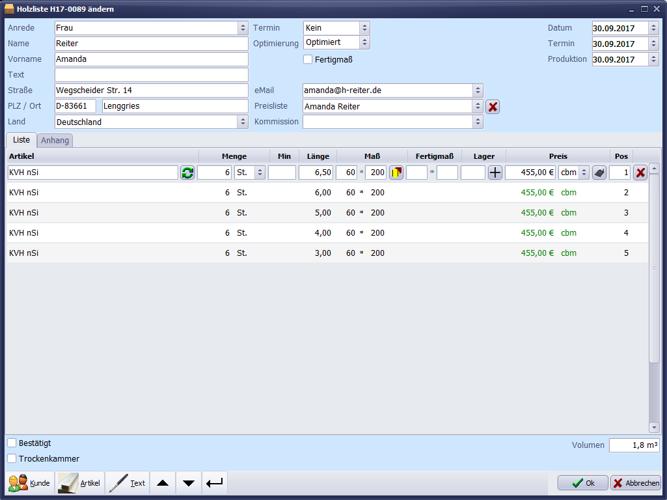667x500 pixels.
Task: Click the Preis field 455,00 €
Action: point(530,173)
